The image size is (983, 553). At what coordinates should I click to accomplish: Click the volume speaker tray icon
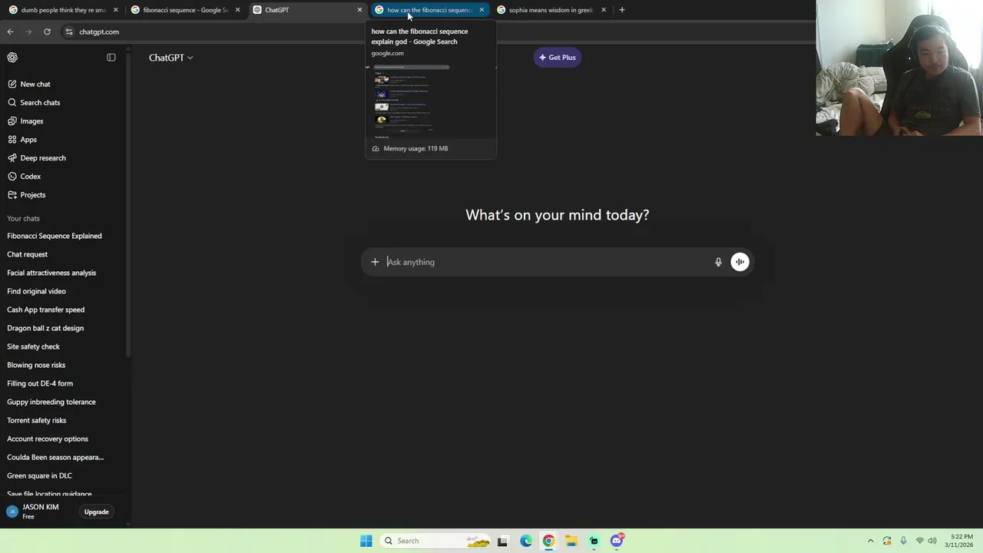932,541
